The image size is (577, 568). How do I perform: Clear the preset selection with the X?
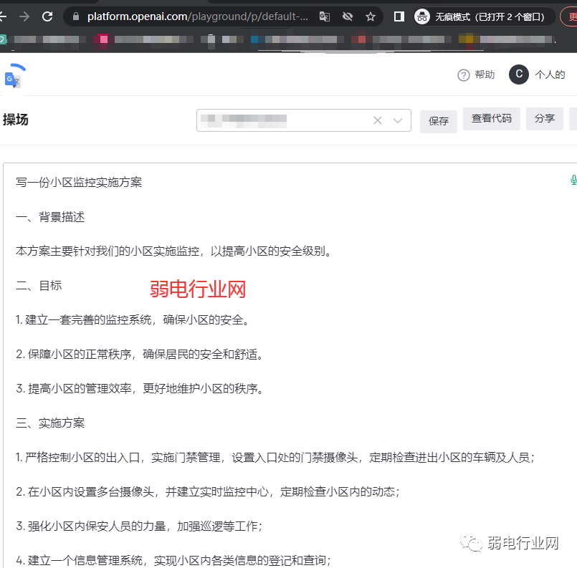click(378, 120)
